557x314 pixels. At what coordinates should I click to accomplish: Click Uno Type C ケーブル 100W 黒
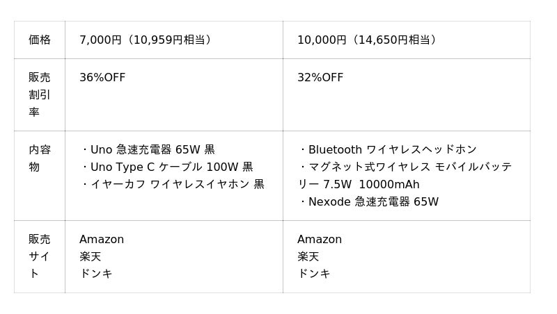click(x=168, y=167)
